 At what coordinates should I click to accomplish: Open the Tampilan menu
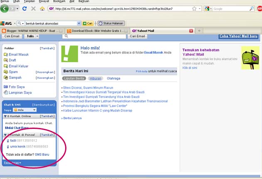tap(29, 1)
